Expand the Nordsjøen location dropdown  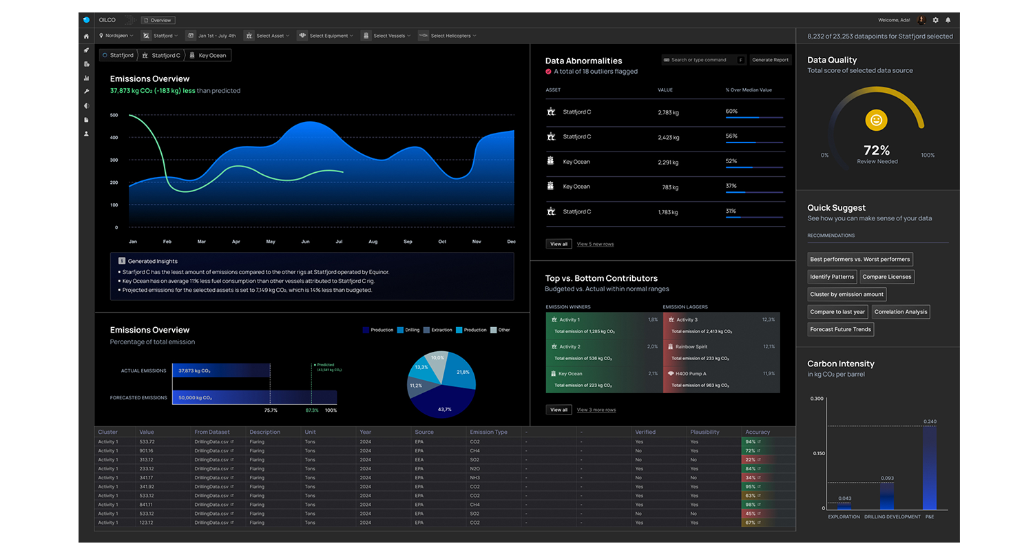(118, 36)
